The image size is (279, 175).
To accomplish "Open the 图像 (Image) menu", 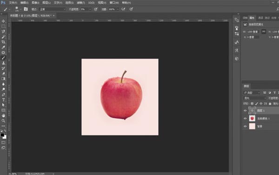I will [x=35, y=3].
